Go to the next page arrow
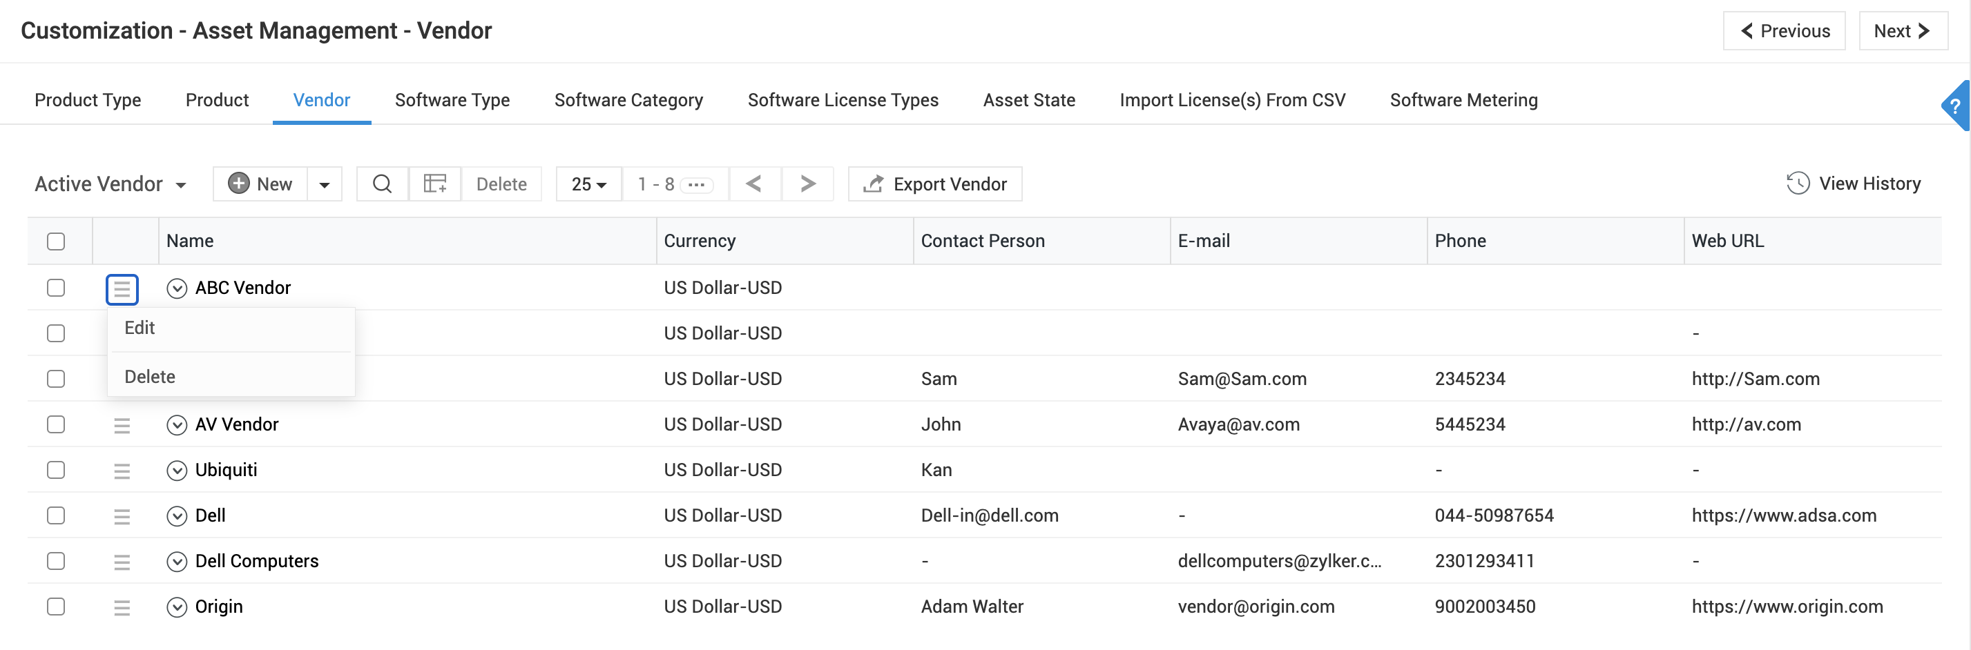This screenshot has height=650, width=1971. 807,184
